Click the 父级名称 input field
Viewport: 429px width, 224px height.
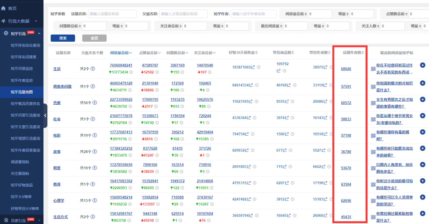[x=183, y=13]
